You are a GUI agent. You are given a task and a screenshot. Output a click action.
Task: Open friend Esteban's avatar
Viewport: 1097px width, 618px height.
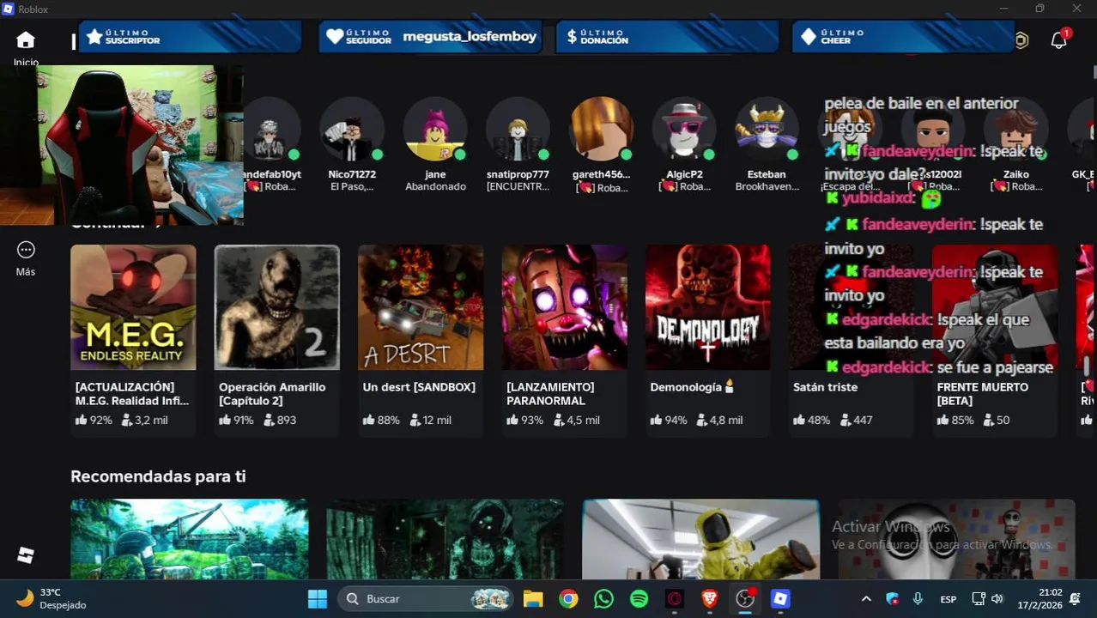click(x=767, y=130)
